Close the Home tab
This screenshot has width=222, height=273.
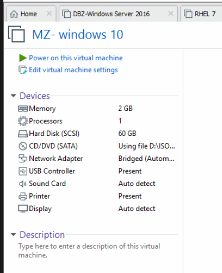49,14
